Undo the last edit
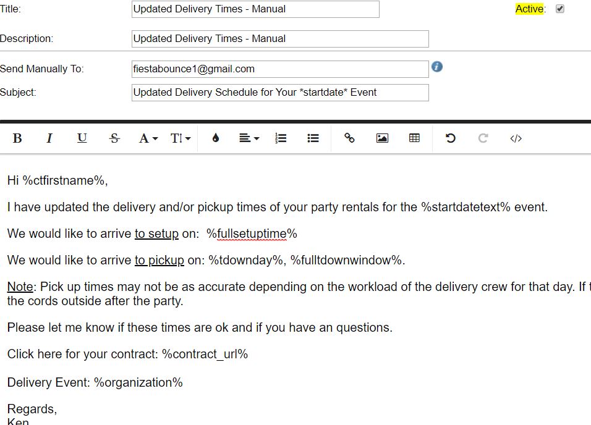The image size is (591, 425). 451,138
